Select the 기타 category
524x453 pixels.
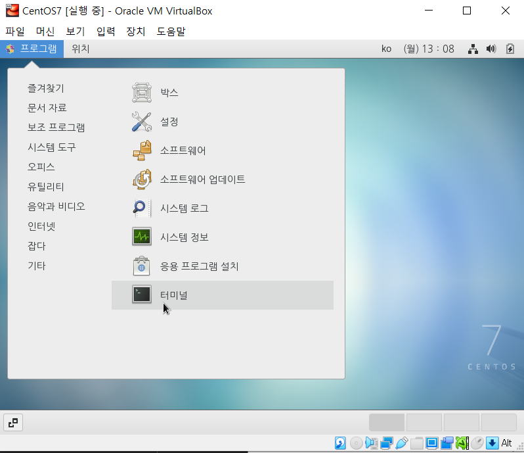[x=36, y=266]
